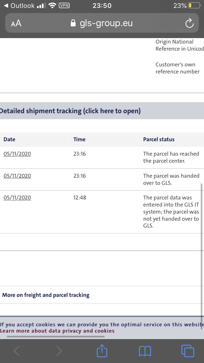
Task: Tap the date of handed over to GLS entry
Action: [x=17, y=176]
